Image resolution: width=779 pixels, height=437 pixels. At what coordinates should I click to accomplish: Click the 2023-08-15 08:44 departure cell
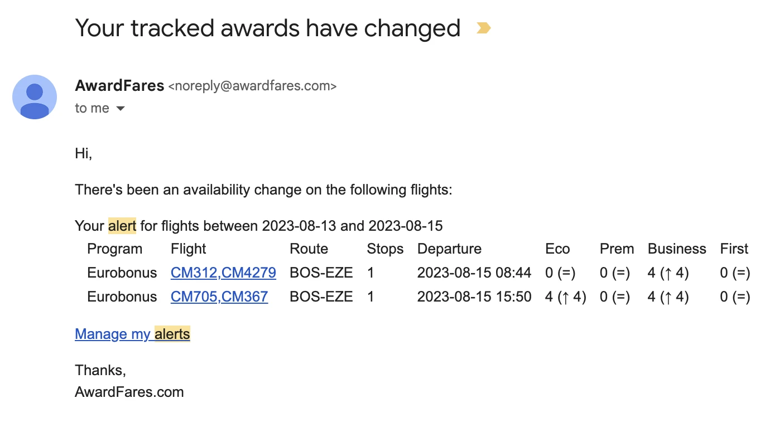pyautogui.click(x=474, y=273)
